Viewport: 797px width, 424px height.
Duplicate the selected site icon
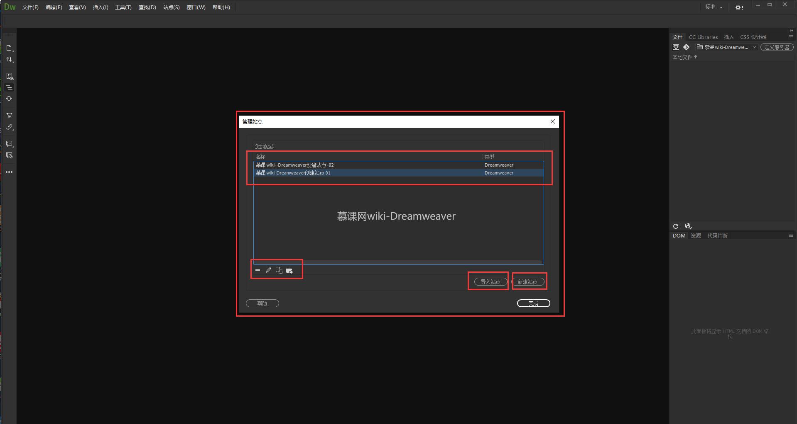tap(279, 270)
